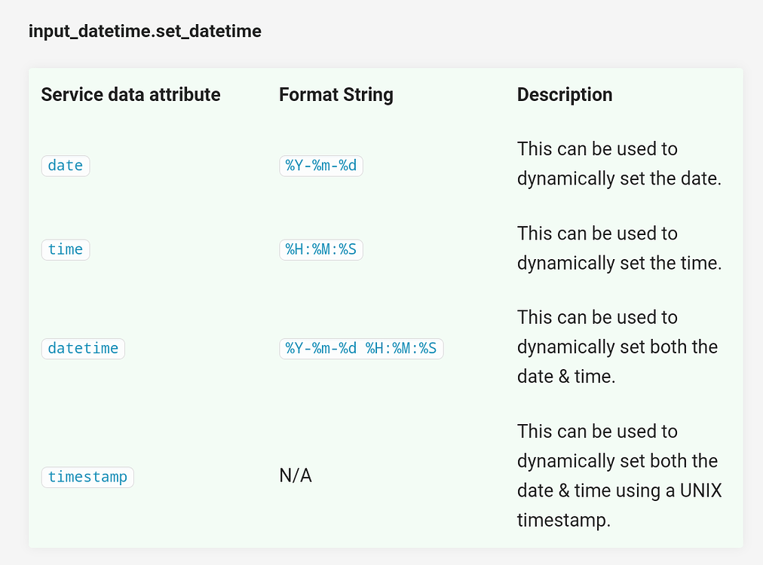Click the 'both the date & time' description in datetime row

(617, 347)
